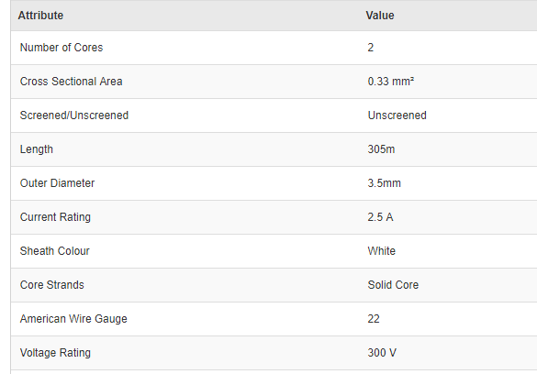This screenshot has width=537, height=374.
Task: Select the Core Strands label
Action: coord(52,285)
